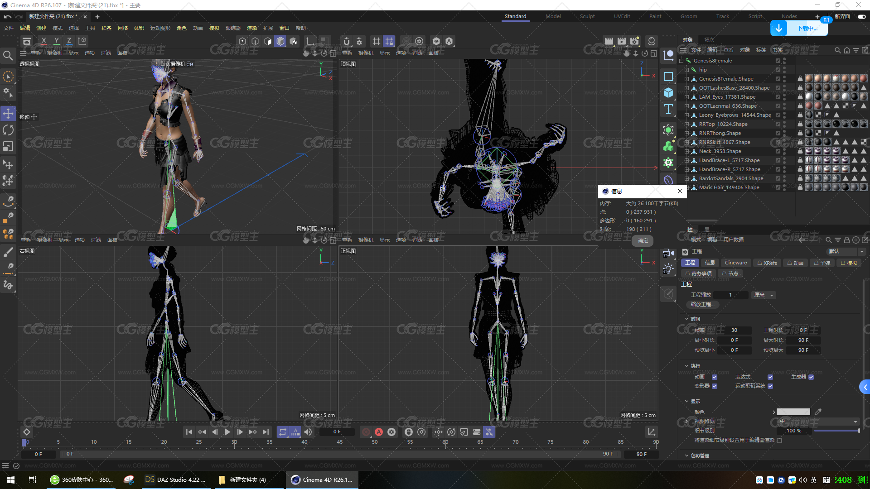Image resolution: width=870 pixels, height=489 pixels.
Task: Collapse the Genesis8Female root node
Action: [681, 61]
